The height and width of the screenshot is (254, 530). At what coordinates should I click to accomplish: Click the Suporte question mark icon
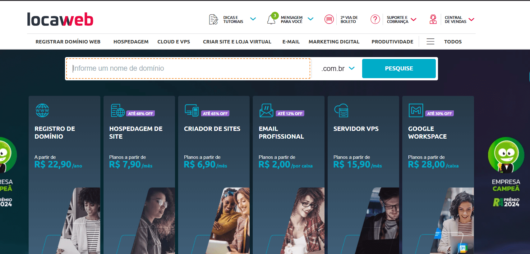[x=375, y=19]
